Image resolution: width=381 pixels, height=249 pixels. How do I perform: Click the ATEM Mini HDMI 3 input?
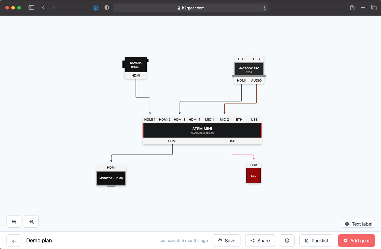(180, 119)
